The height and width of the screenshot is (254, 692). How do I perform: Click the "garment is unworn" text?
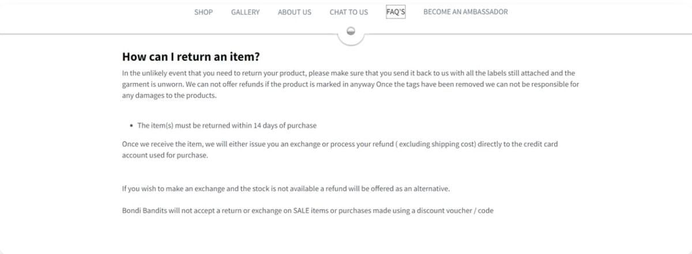tap(151, 85)
